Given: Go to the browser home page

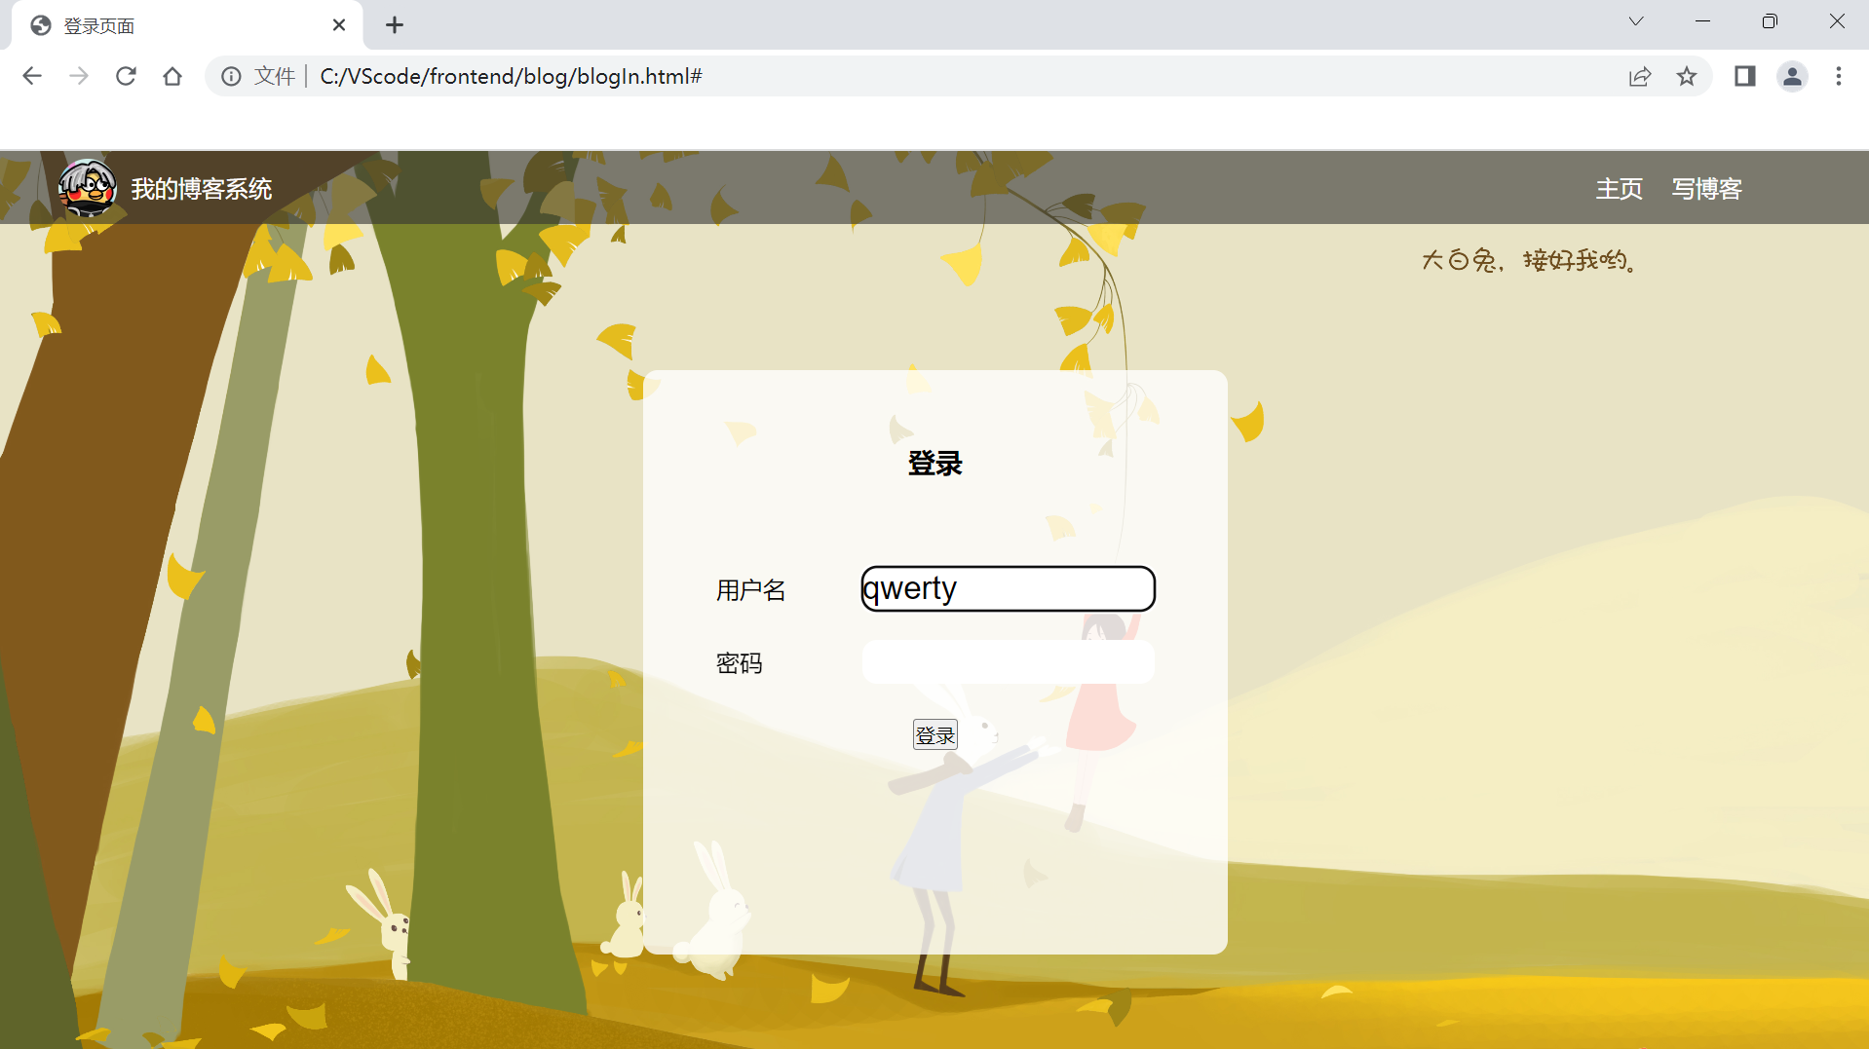Looking at the screenshot, I should point(172,76).
